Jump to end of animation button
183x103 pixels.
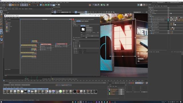[x=127, y=83]
